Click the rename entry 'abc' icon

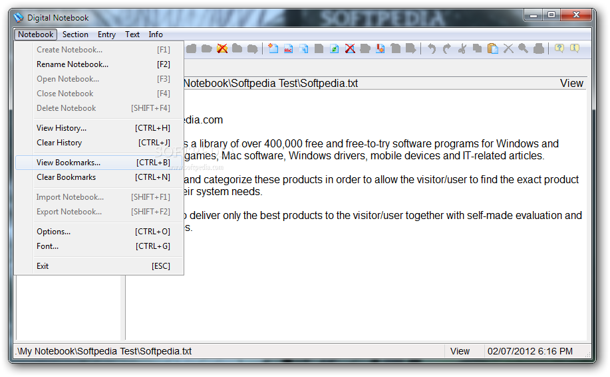[288, 48]
